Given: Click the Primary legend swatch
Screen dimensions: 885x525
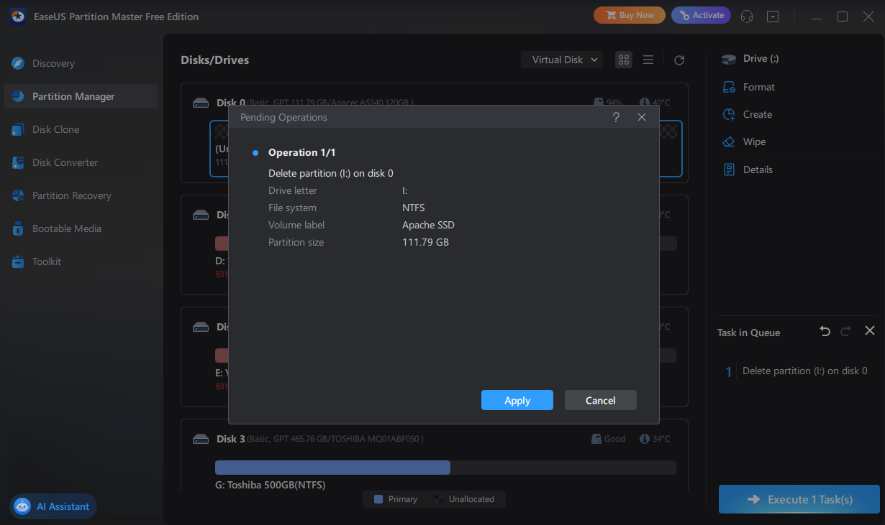Looking at the screenshot, I should tap(379, 499).
